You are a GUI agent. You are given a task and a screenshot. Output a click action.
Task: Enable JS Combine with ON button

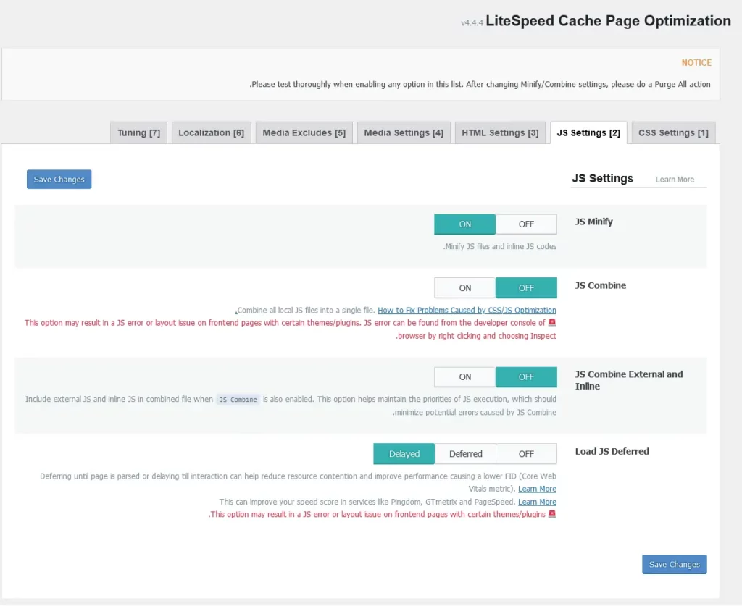[x=464, y=288]
